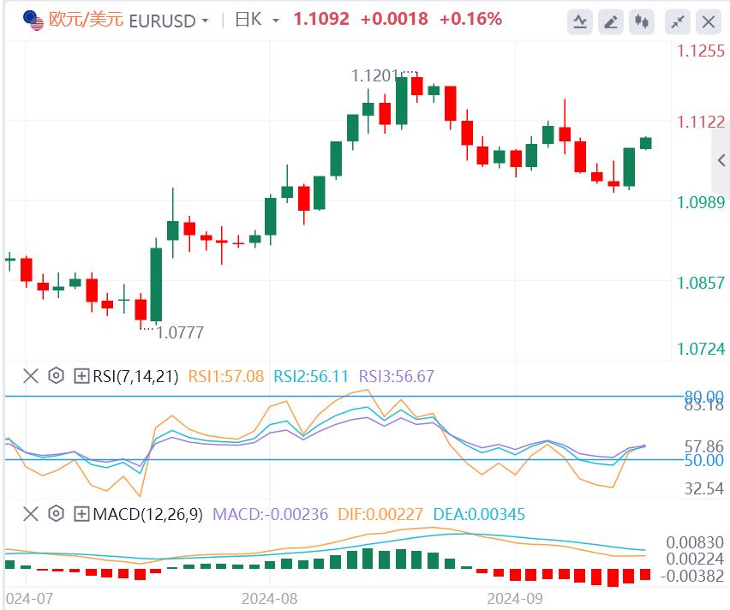Remove the MACD indicator with its X
The height and width of the screenshot is (610, 730).
(x=31, y=514)
